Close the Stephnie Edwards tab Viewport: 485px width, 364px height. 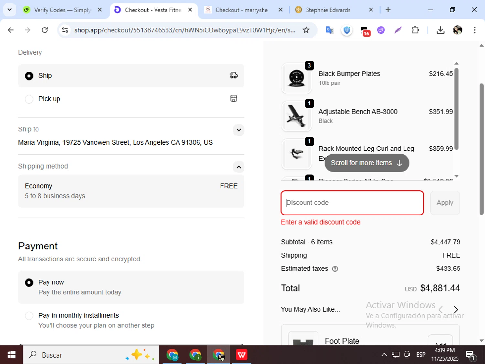(x=371, y=10)
